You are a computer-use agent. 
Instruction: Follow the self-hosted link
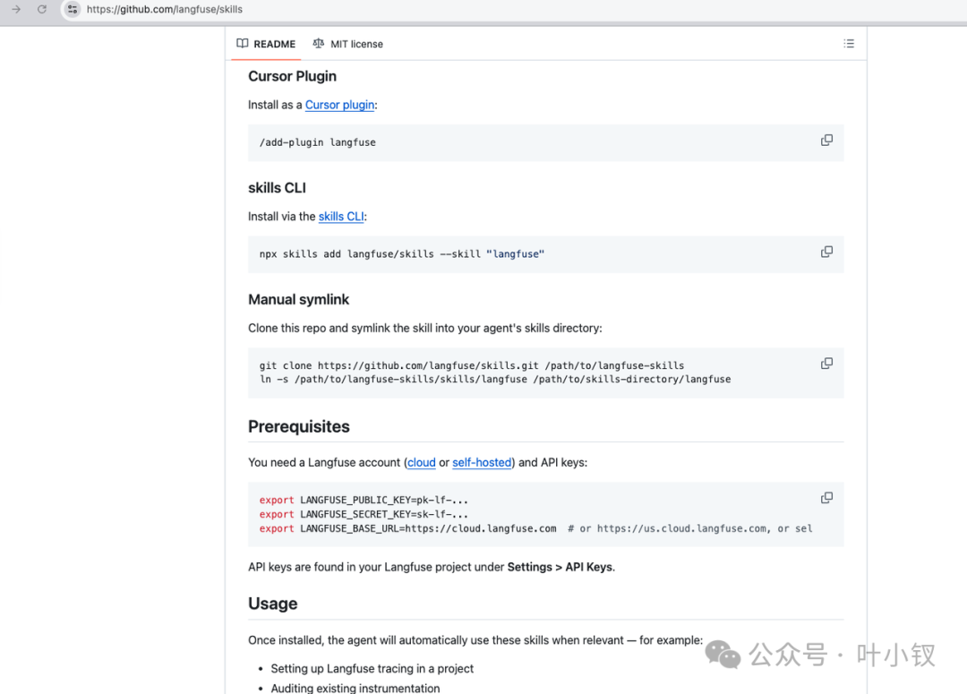482,463
